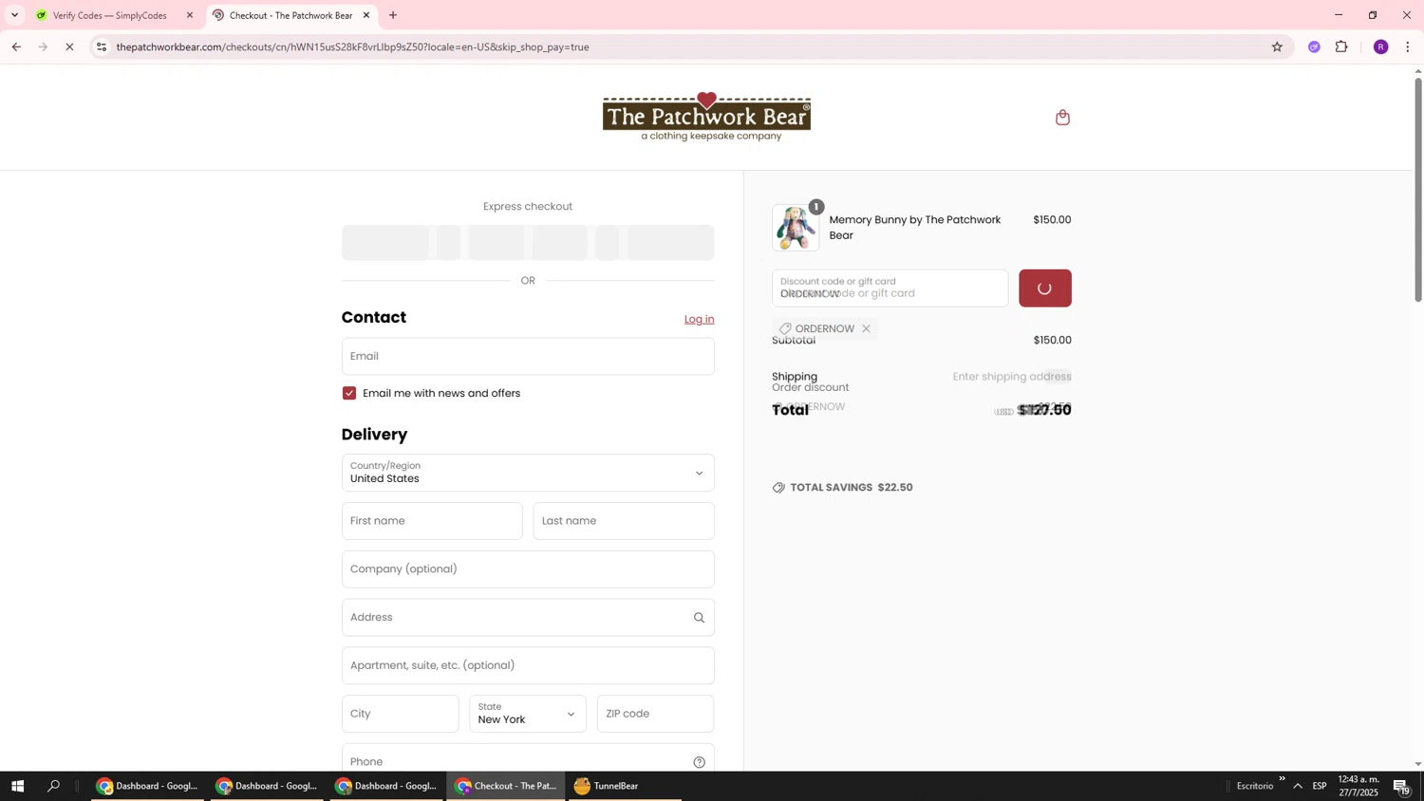
Task: Open a new browser tab
Action: tap(393, 15)
